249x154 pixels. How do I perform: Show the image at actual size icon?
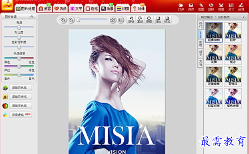120,20
